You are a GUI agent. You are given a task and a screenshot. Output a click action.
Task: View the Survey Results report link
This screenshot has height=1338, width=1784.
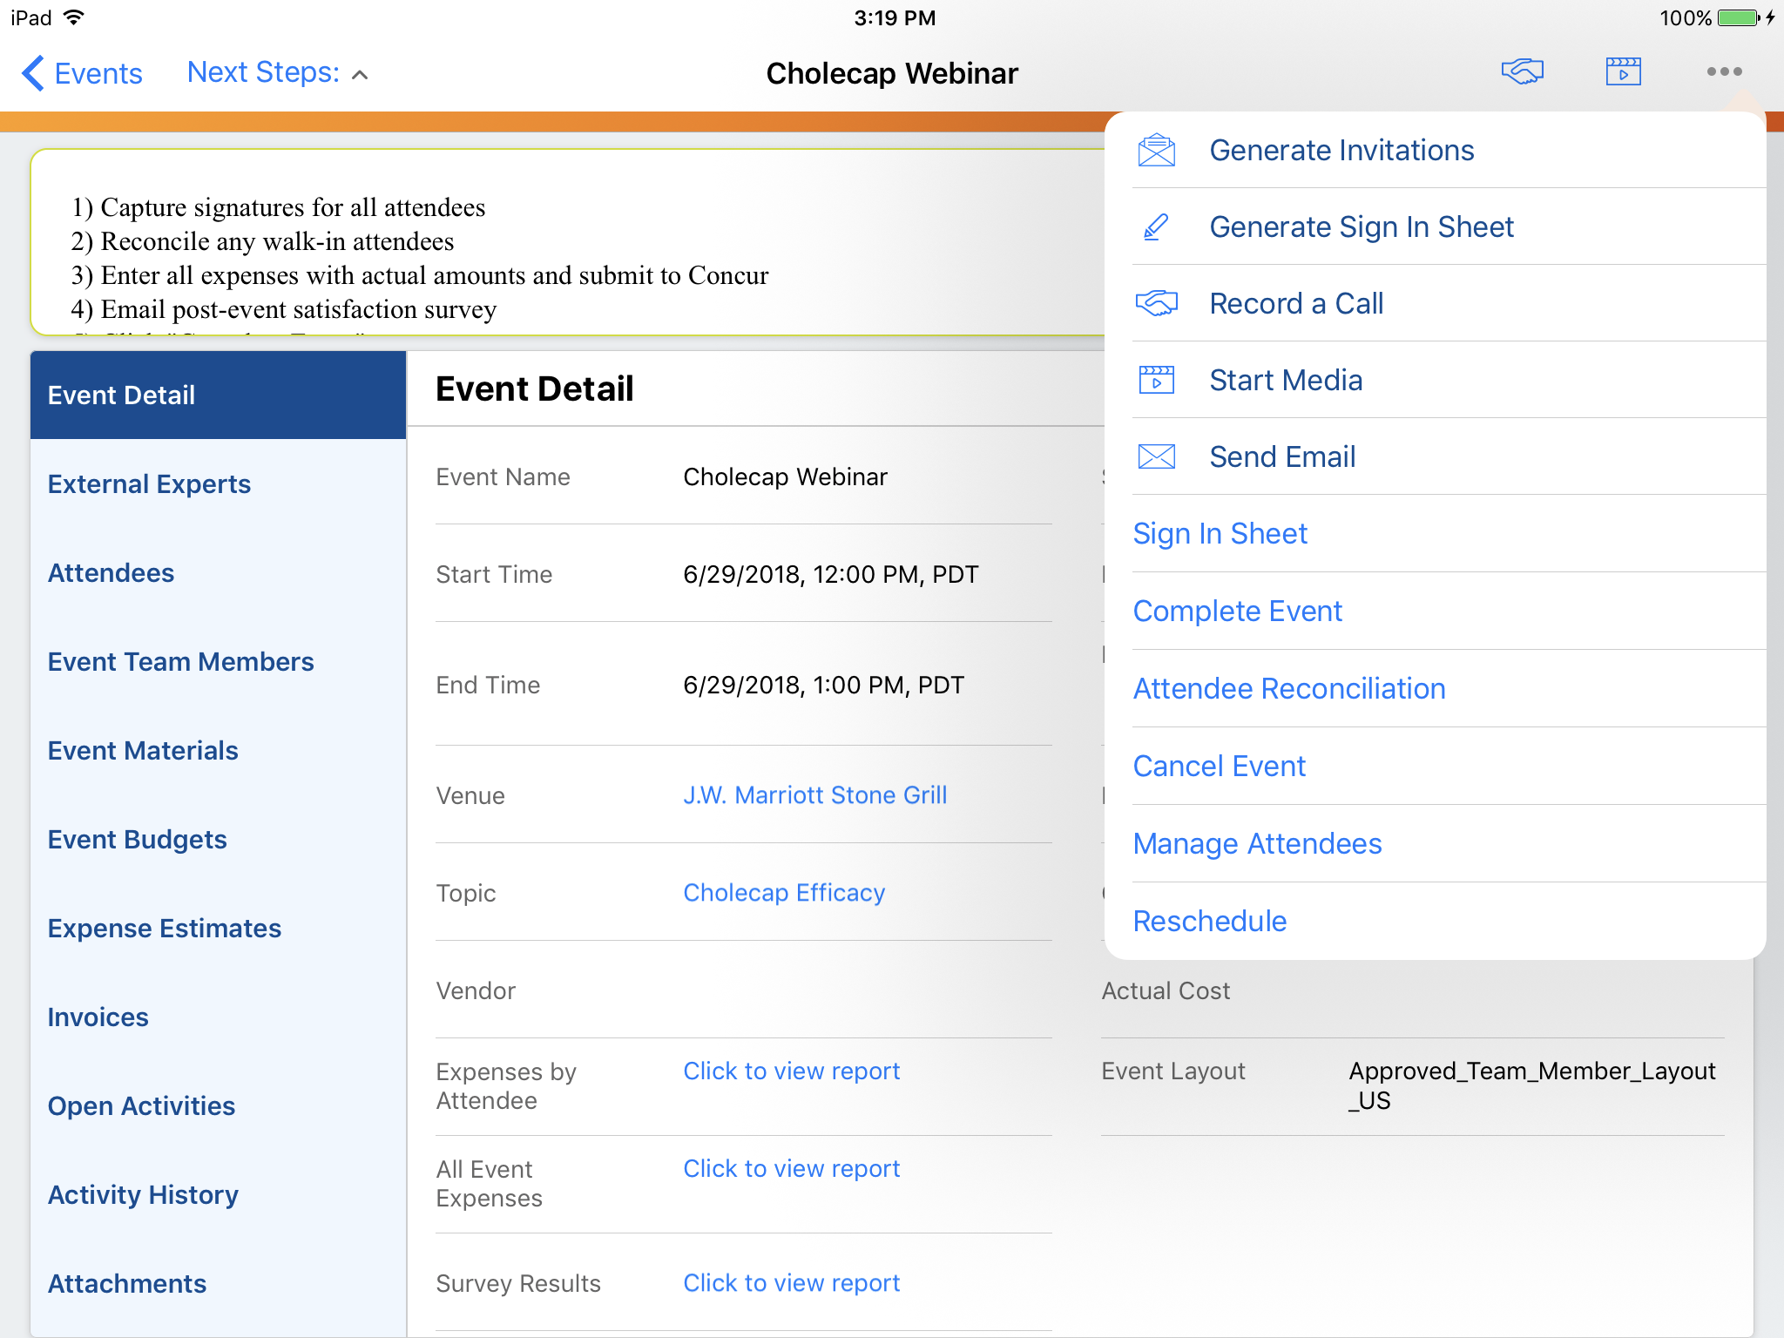tap(791, 1282)
